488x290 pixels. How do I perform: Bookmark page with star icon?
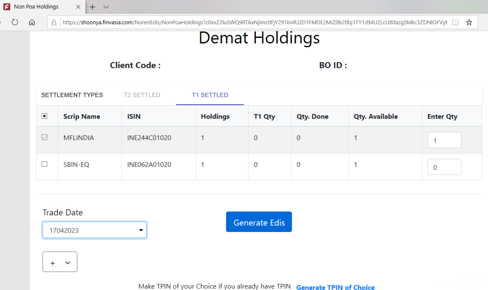(469, 22)
